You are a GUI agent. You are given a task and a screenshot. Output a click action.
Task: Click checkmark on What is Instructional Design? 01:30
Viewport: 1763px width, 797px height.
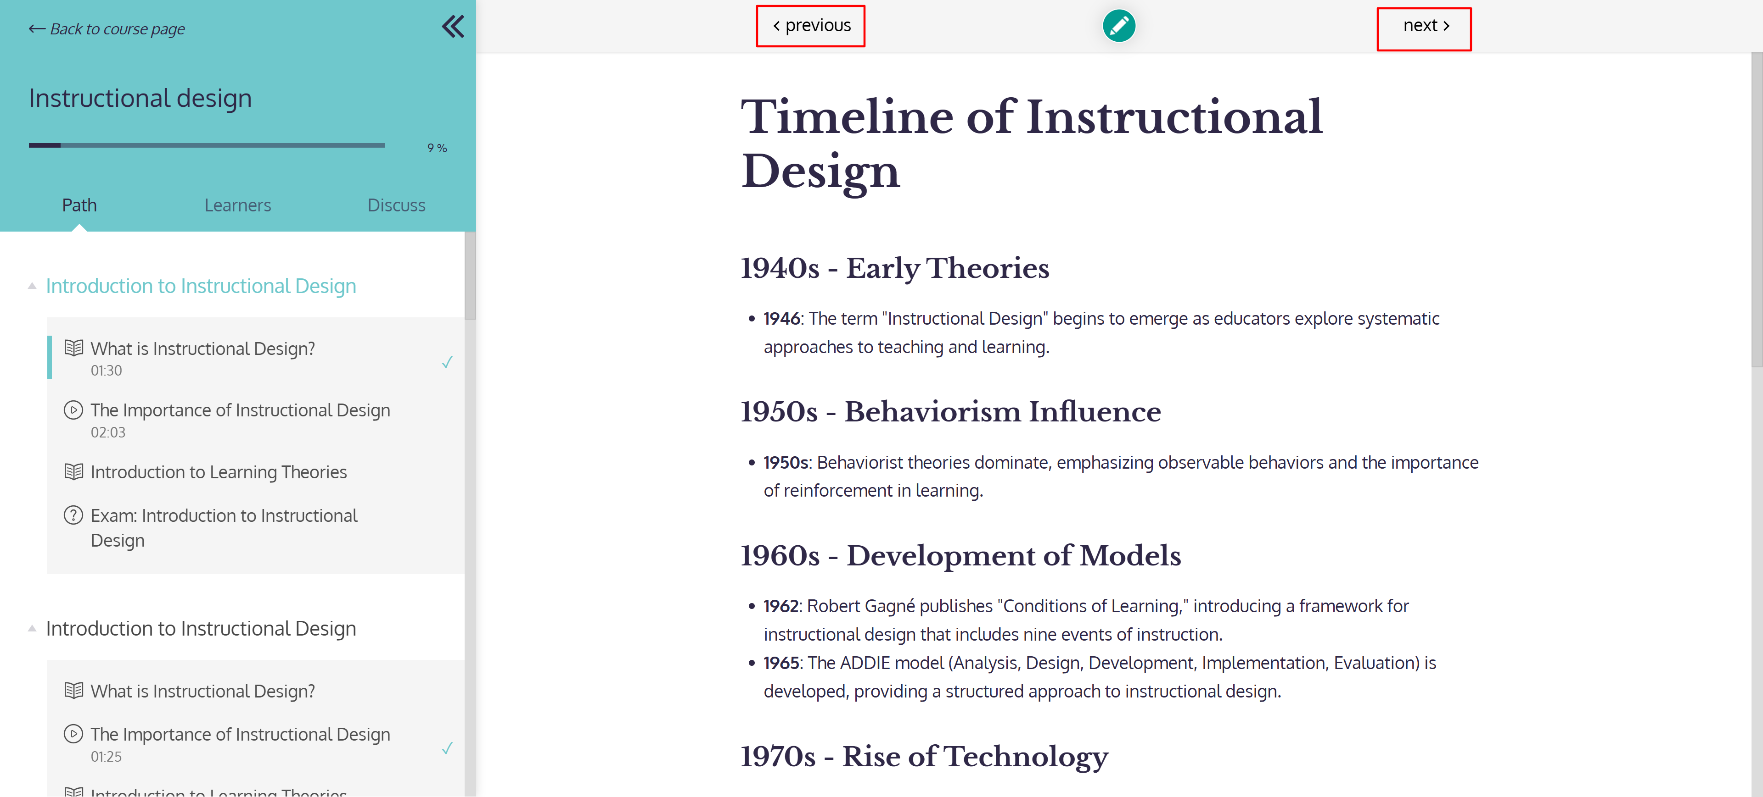coord(447,362)
